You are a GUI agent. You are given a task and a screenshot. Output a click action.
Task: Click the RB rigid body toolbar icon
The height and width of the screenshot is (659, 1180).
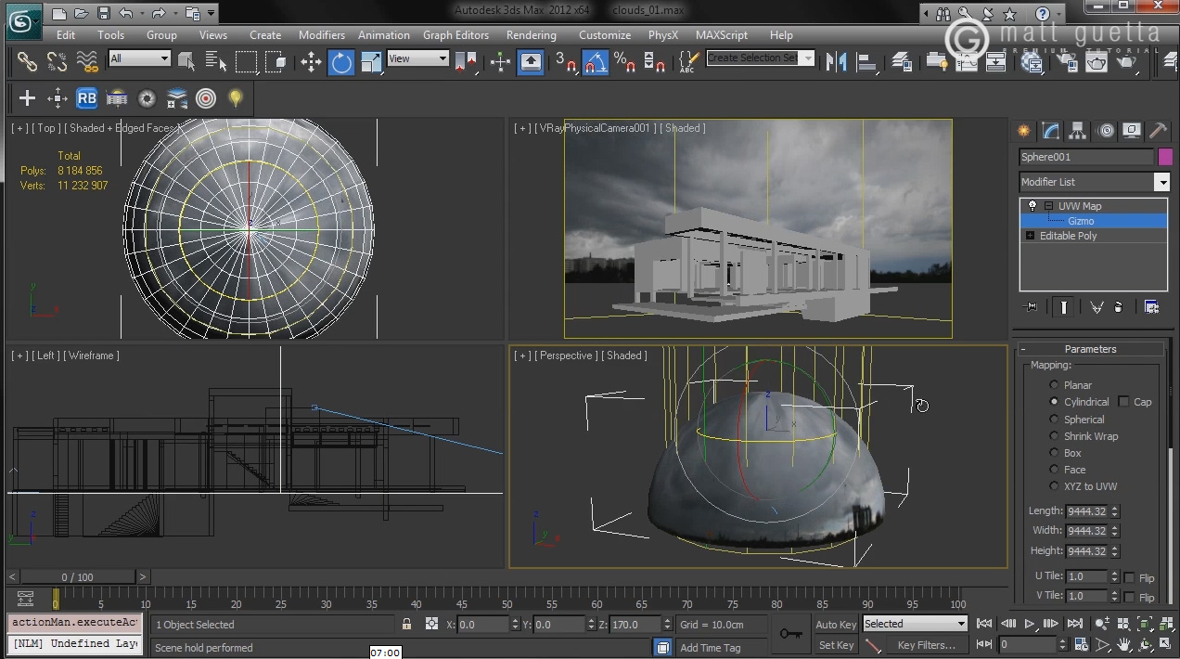pos(86,98)
